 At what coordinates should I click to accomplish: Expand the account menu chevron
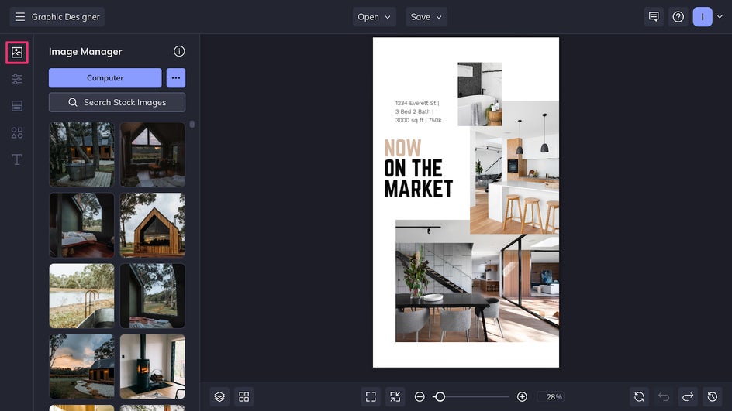pos(720,17)
